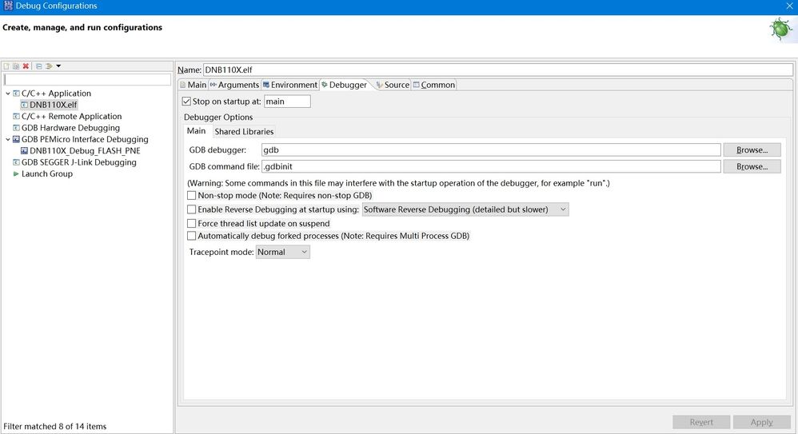
Task: Click the GDB SEGGER J-Link Debugging icon
Action: 16,162
